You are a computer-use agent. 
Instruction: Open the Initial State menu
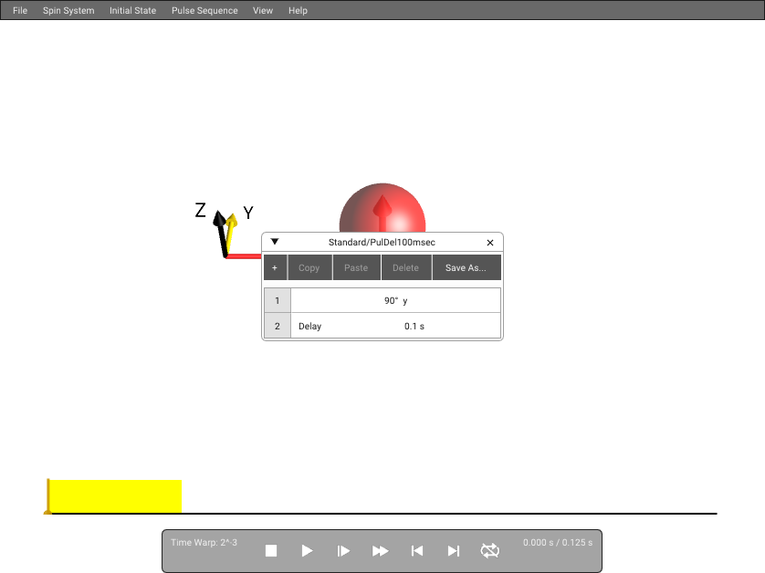pos(132,10)
